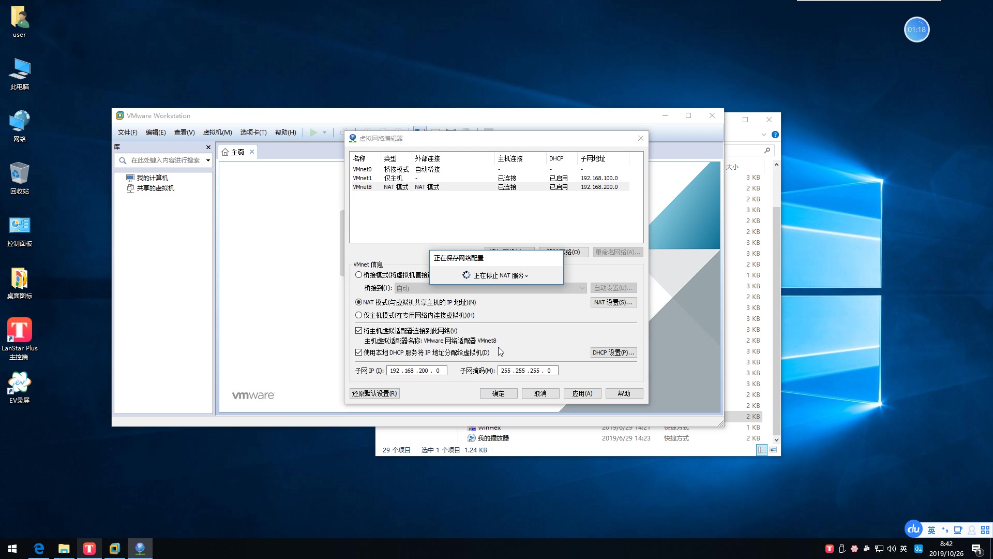Select 桥接模式 radio button

358,275
